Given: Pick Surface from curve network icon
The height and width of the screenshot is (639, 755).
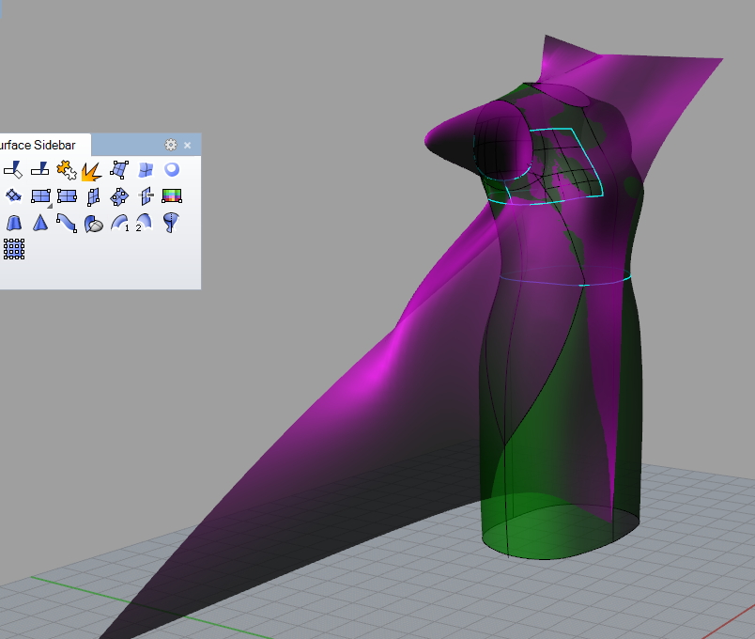Looking at the screenshot, I should (x=13, y=195).
